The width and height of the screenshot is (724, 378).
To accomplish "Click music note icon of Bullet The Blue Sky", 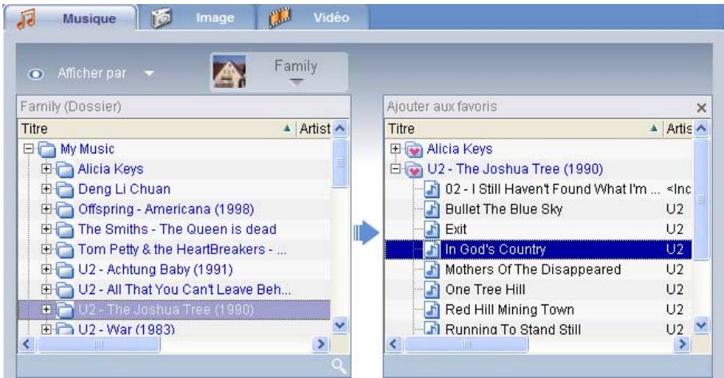I will pyautogui.click(x=432, y=209).
